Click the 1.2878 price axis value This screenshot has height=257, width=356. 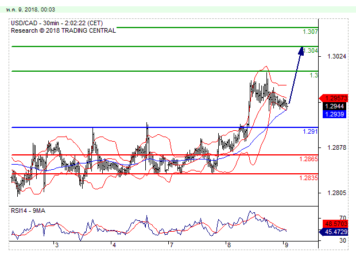(x=336, y=147)
